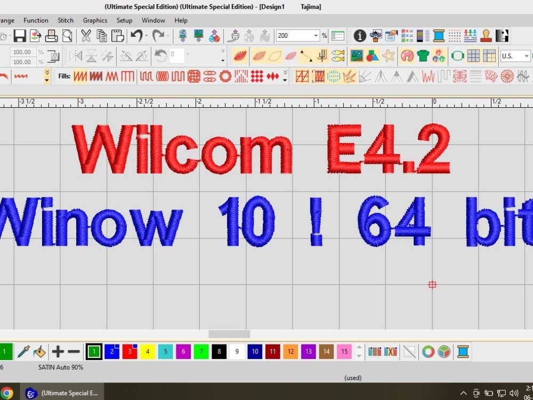Click the people team names icon
This screenshot has height=400, width=533.
pyautogui.click(x=471, y=36)
